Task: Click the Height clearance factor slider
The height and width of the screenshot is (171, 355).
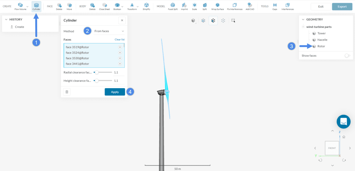Action: (103, 80)
